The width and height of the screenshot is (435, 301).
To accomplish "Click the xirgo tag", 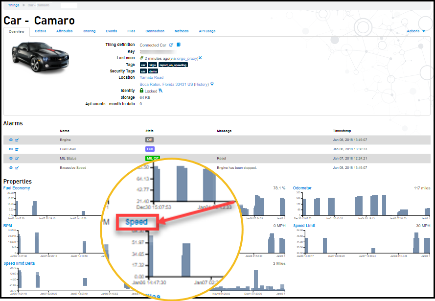I will (x=152, y=65).
